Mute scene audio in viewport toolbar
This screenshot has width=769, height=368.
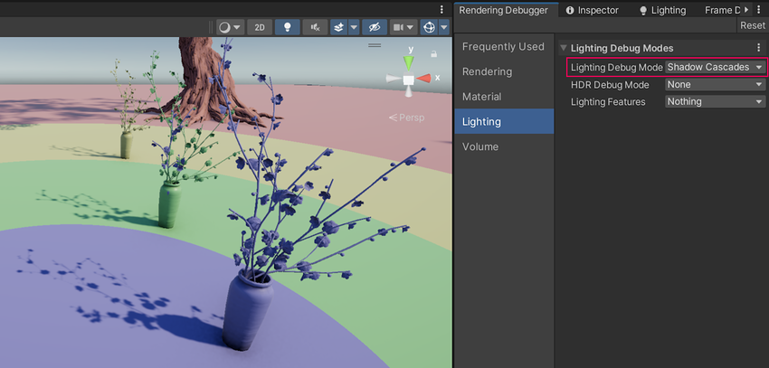click(315, 27)
